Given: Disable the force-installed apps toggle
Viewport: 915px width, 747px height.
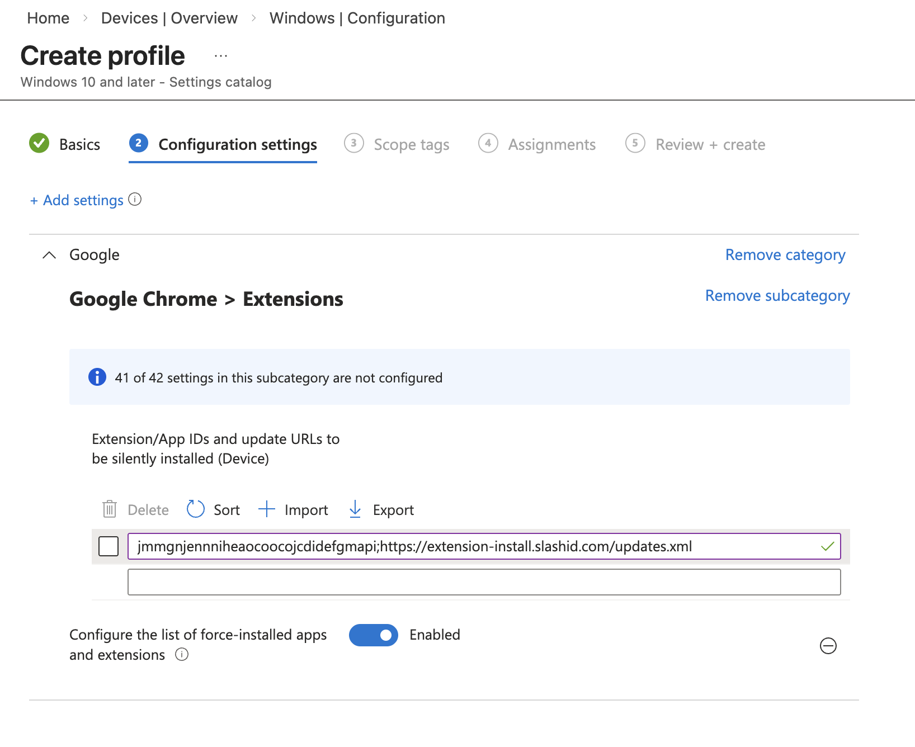Looking at the screenshot, I should [x=373, y=635].
